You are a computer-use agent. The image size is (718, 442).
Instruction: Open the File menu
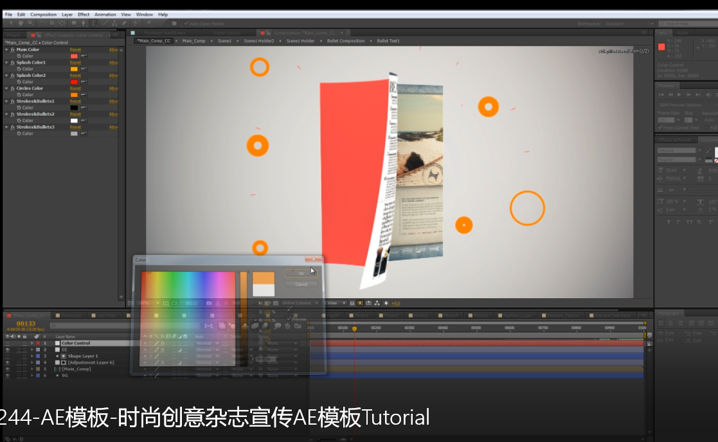[x=9, y=15]
